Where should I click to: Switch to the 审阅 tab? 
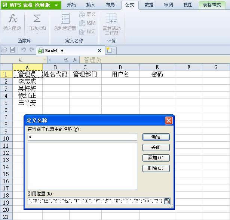coord(169,5)
